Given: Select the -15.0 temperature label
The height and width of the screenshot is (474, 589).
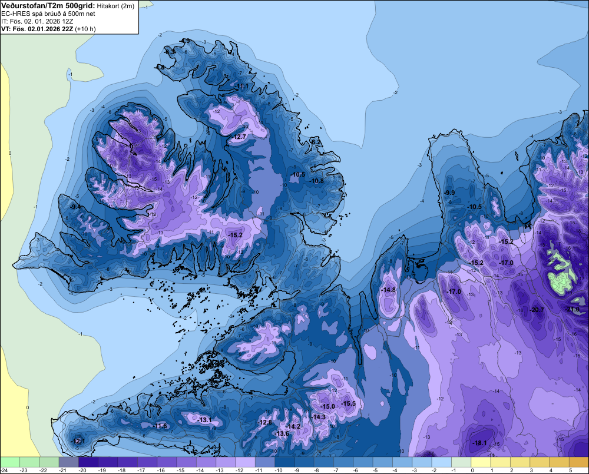Looking at the screenshot, I should [x=327, y=407].
